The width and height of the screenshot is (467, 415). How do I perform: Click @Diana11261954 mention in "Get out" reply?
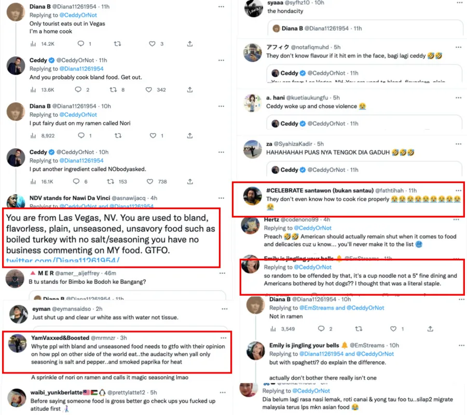81,69
